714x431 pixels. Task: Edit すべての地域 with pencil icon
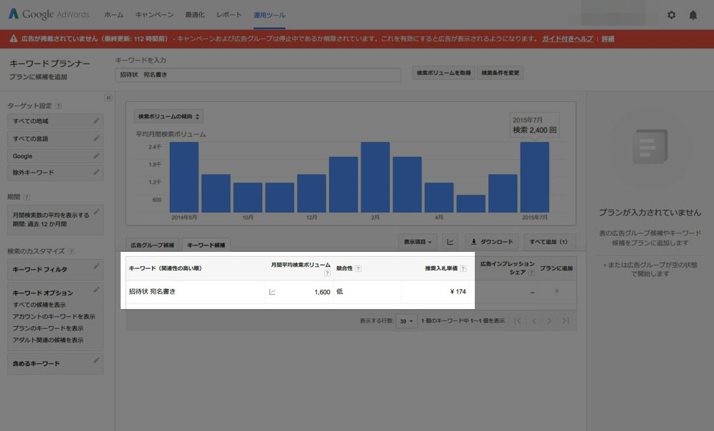[x=96, y=121]
